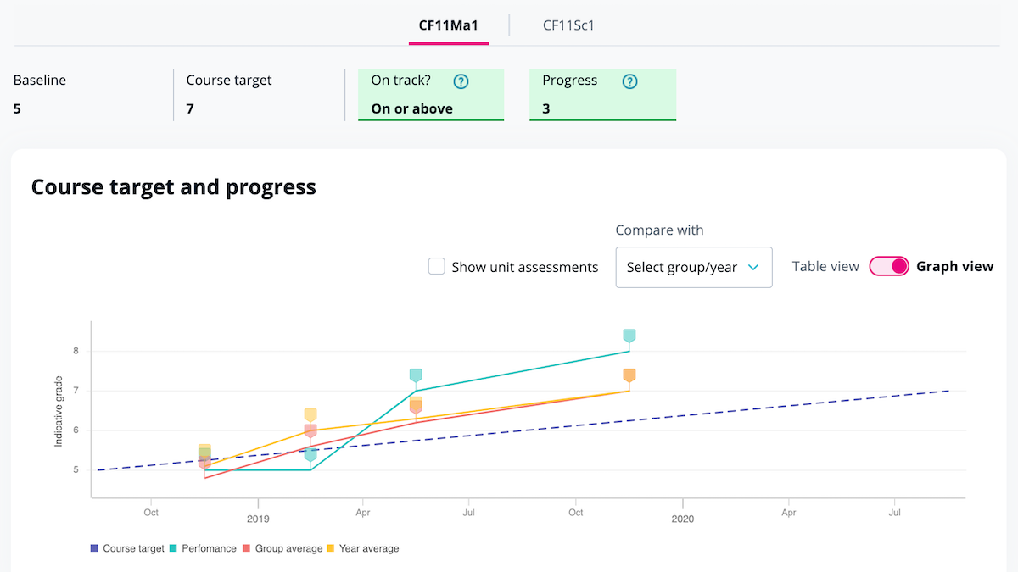
Task: Click the Course target legend marker
Action: tap(93, 548)
